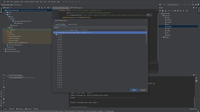200x112 pixels.
Task: Open Maven Settings wrench icon
Action: tap(187, 11)
